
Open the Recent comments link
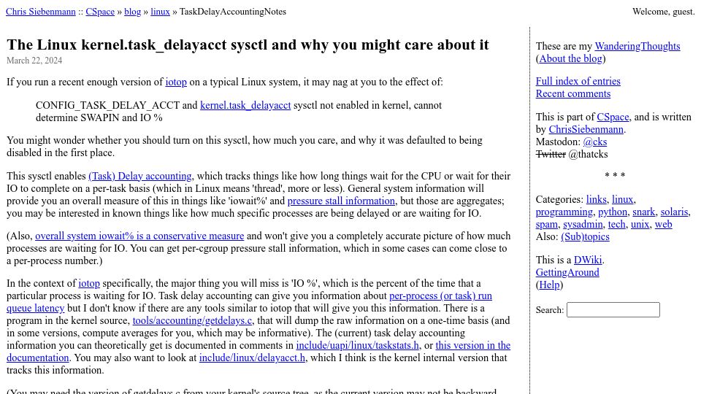(573, 94)
